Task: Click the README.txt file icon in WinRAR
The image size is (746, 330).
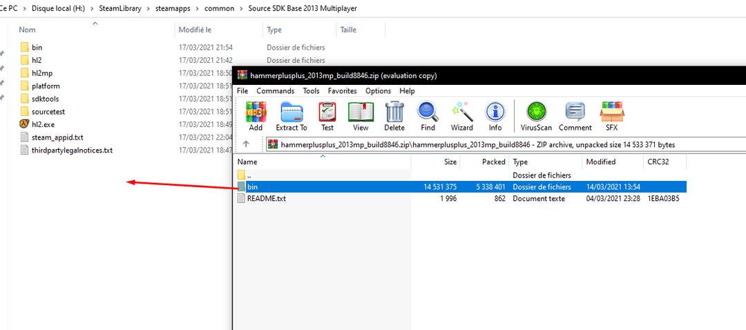Action: point(241,198)
